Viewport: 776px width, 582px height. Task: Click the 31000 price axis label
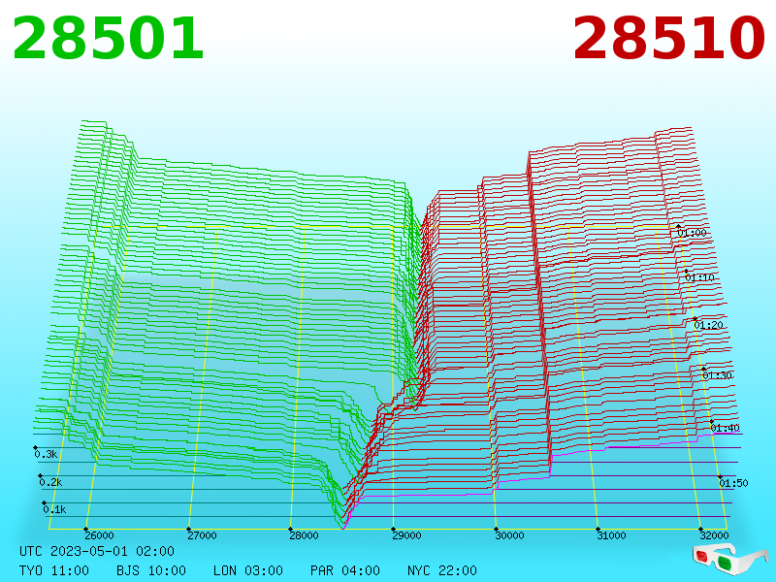(x=611, y=535)
